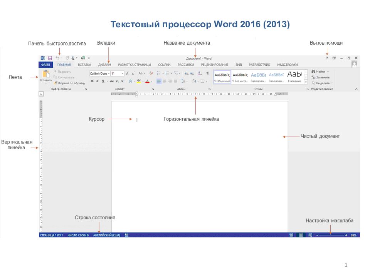370x277 pixels.
Task: Click the Вырезать button
Action: (x=62, y=72)
